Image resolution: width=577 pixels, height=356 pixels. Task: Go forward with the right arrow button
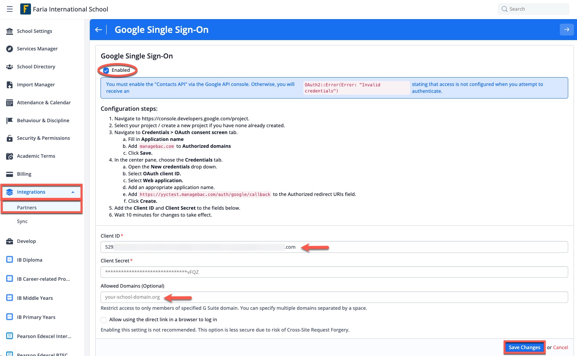pyautogui.click(x=567, y=29)
